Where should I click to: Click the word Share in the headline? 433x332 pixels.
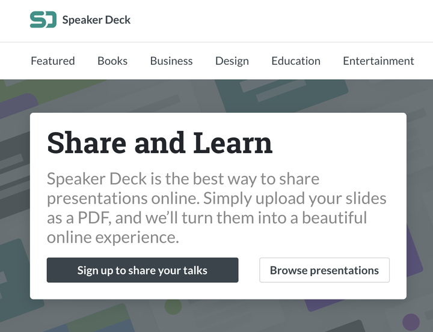87,143
